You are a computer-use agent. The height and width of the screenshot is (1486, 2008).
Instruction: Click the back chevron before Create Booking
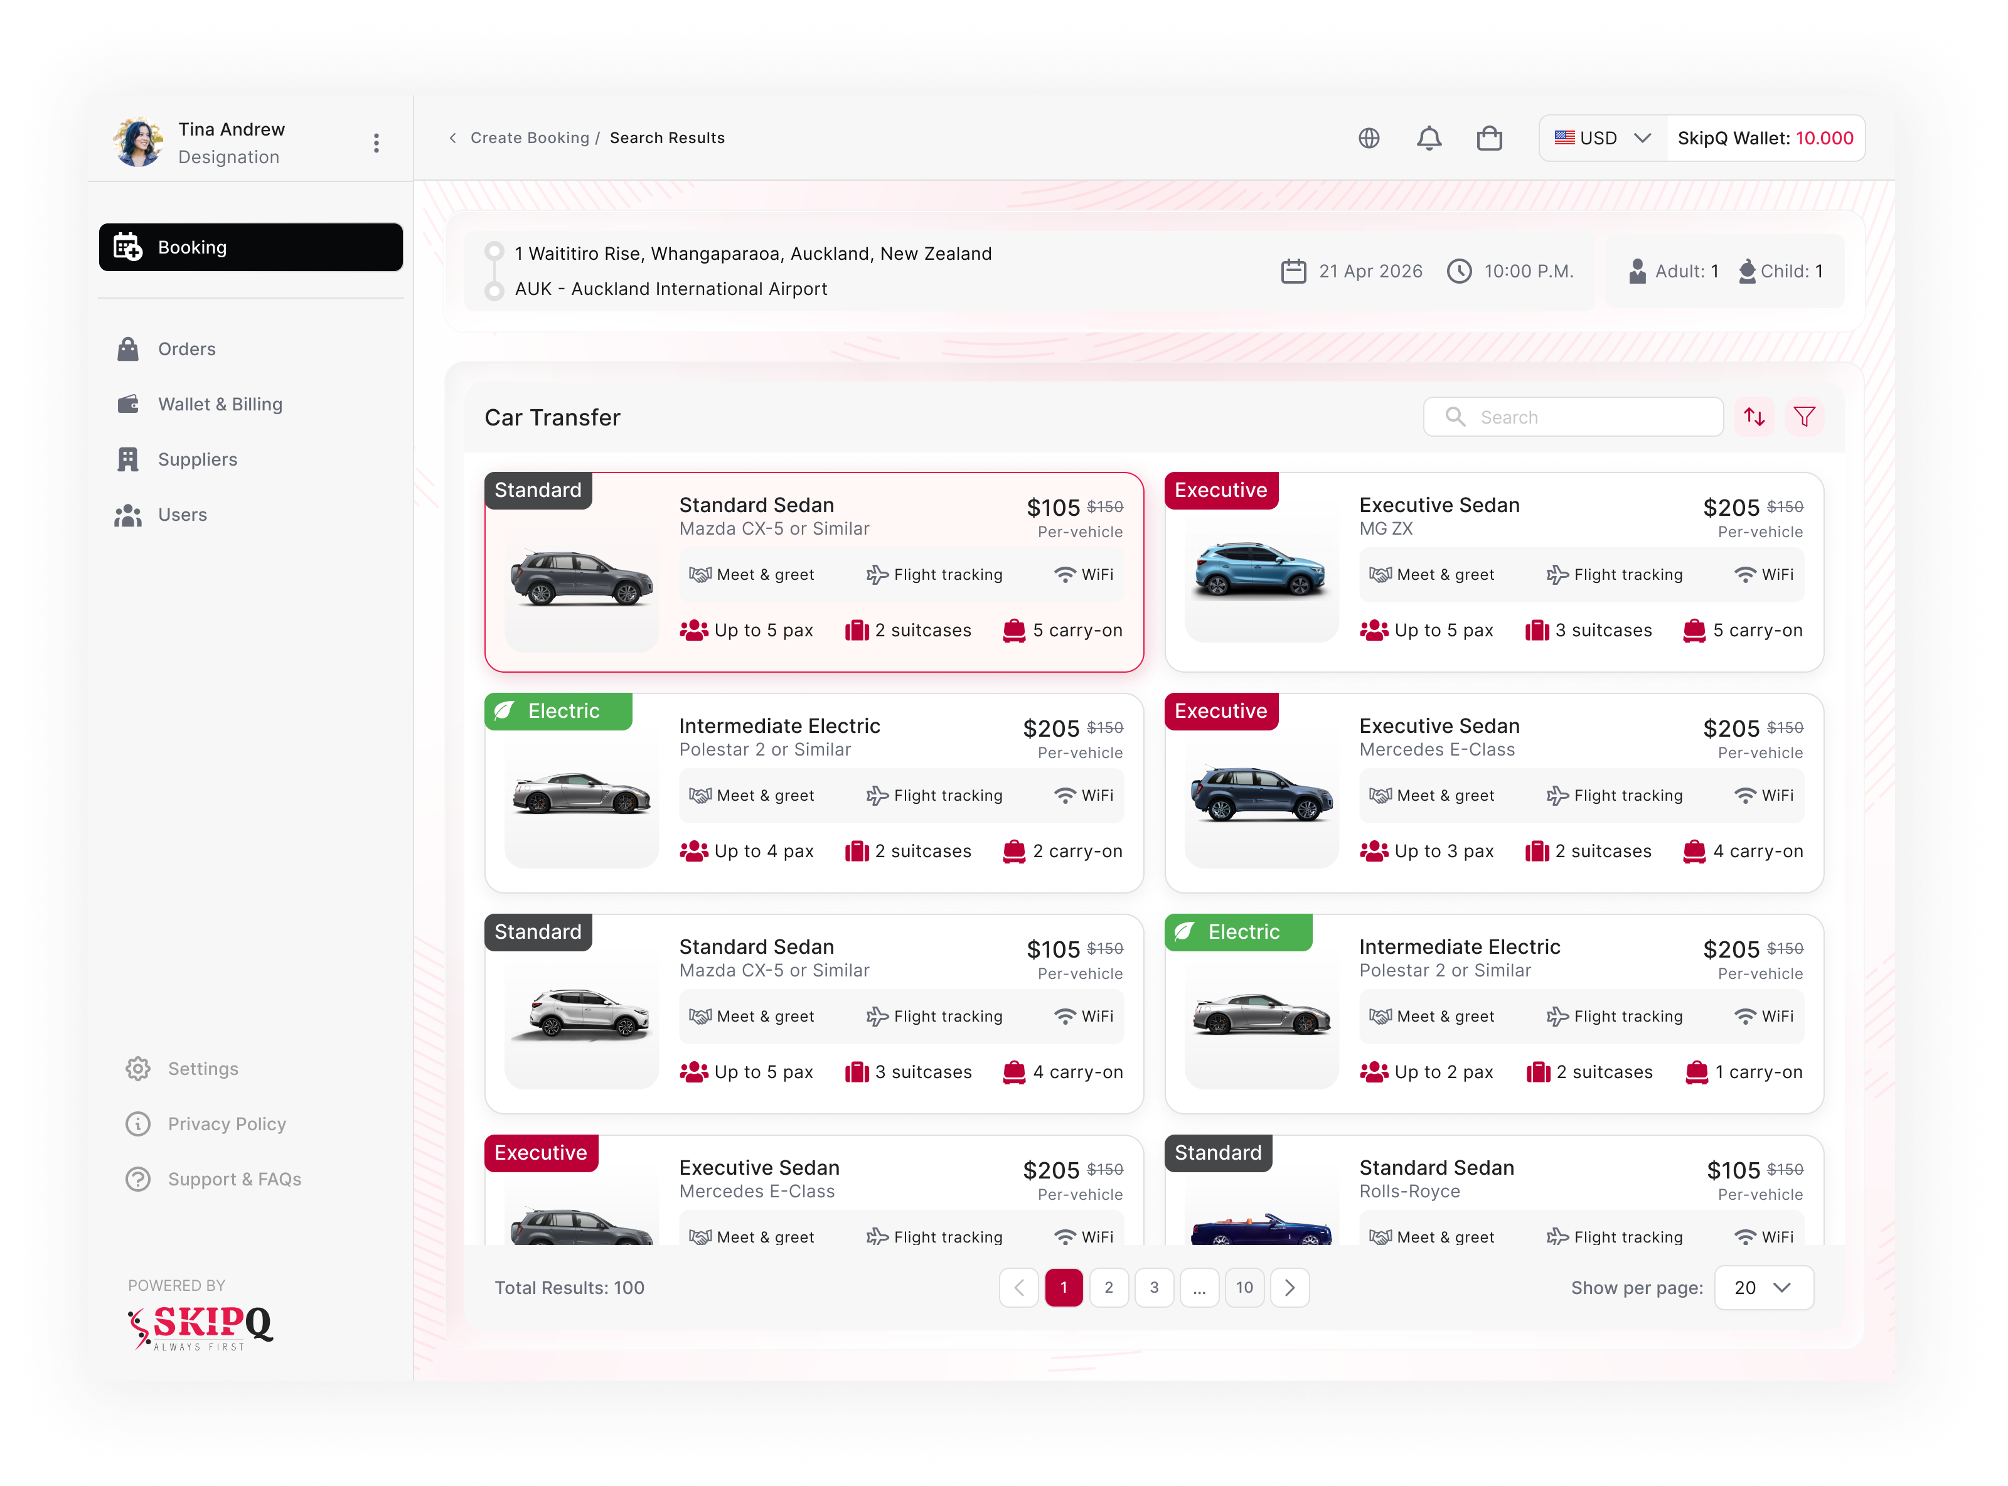pyautogui.click(x=452, y=137)
